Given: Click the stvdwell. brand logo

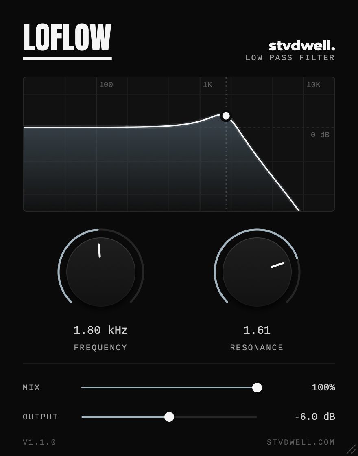Looking at the screenshot, I should pos(301,46).
